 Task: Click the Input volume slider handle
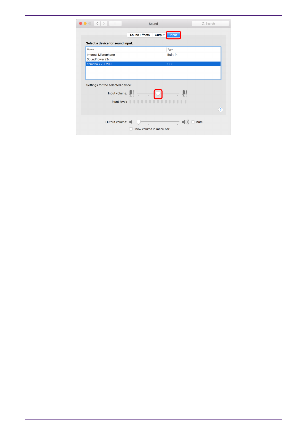tap(158, 94)
